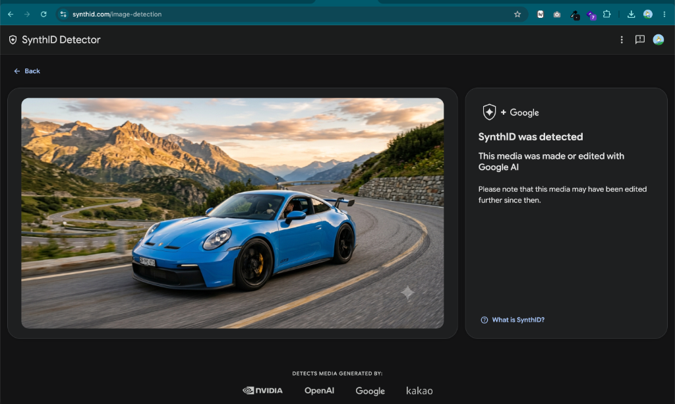Click the NVIDIA logo
The width and height of the screenshot is (675, 404).
tap(262, 390)
